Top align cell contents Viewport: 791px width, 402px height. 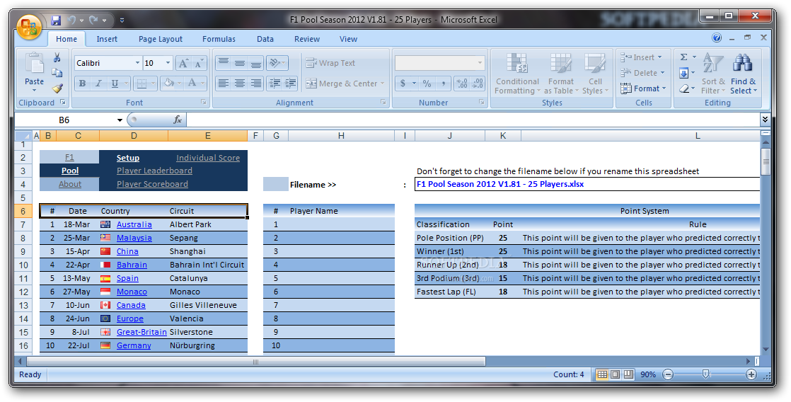(x=224, y=63)
